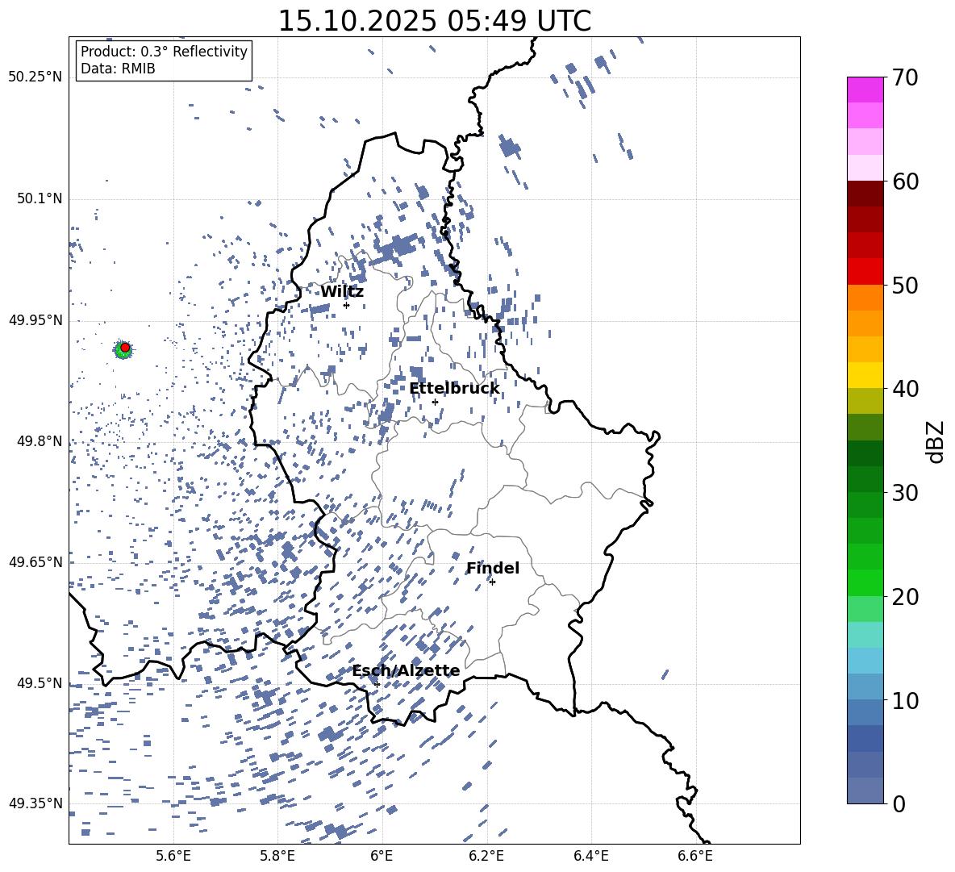The image size is (955, 872).
Task: Click the Wiltz station cross marker
Action: tap(347, 306)
